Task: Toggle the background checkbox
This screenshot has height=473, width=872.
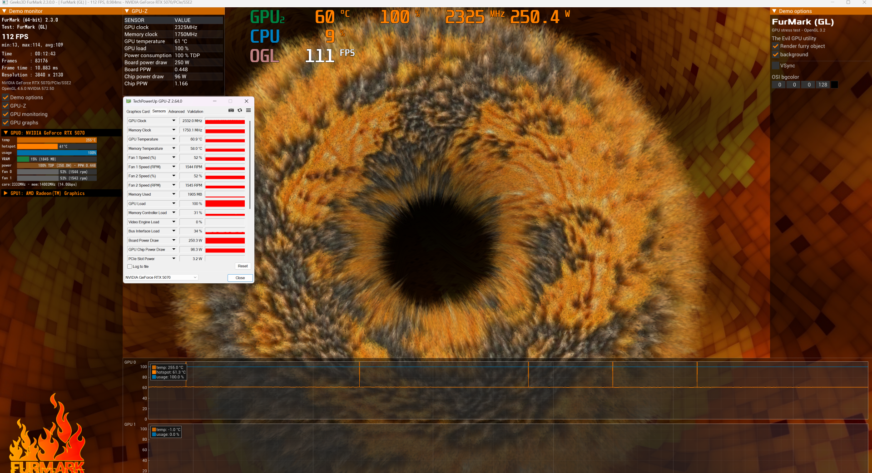Action: (x=776, y=54)
